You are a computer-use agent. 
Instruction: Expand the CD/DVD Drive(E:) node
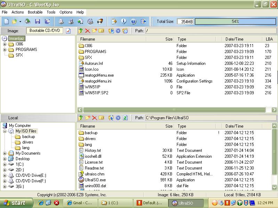[5, 175]
